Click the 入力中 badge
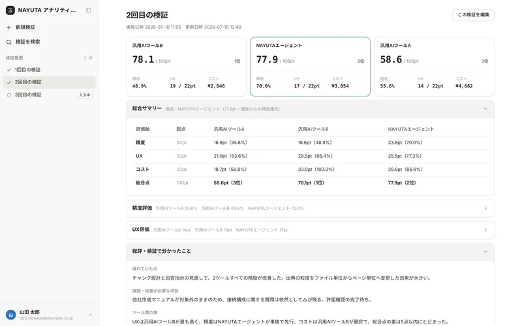 [85, 95]
